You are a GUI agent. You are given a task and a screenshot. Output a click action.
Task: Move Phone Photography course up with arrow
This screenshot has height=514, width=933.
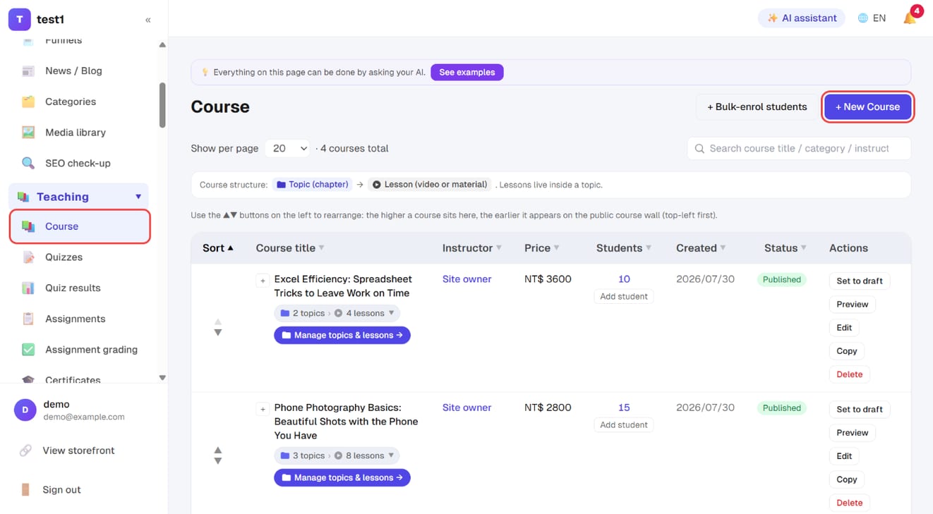[218, 450]
